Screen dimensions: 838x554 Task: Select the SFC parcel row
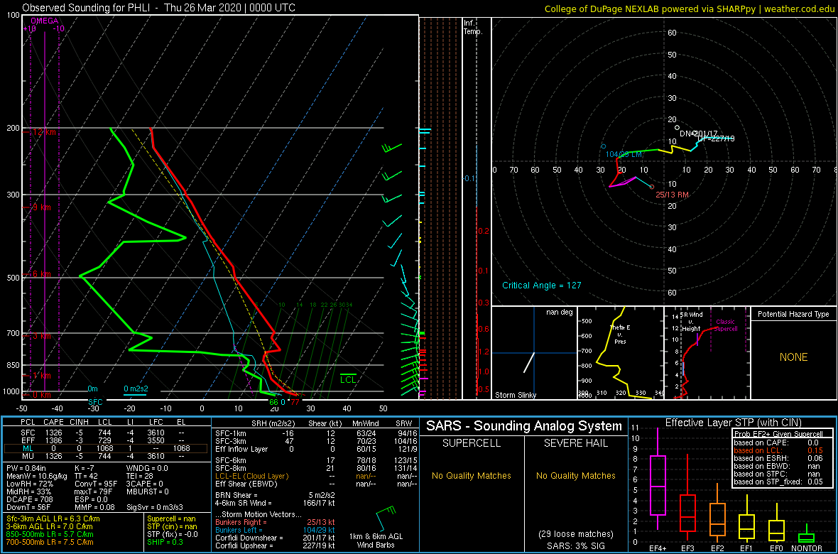point(105,431)
